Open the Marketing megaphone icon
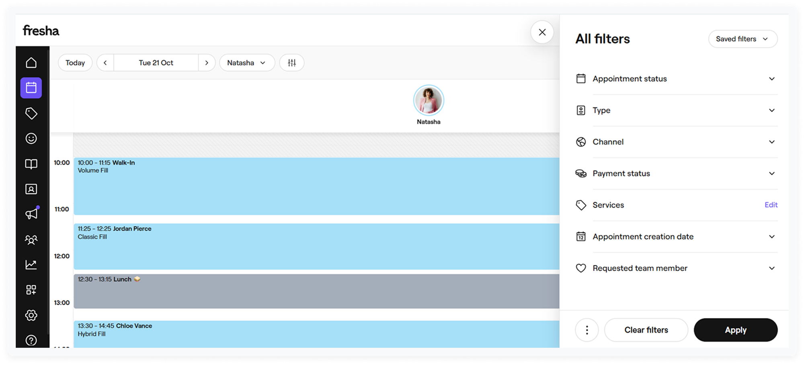 31,214
